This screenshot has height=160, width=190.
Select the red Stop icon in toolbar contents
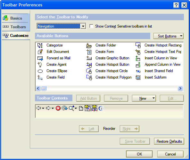coord(58,108)
